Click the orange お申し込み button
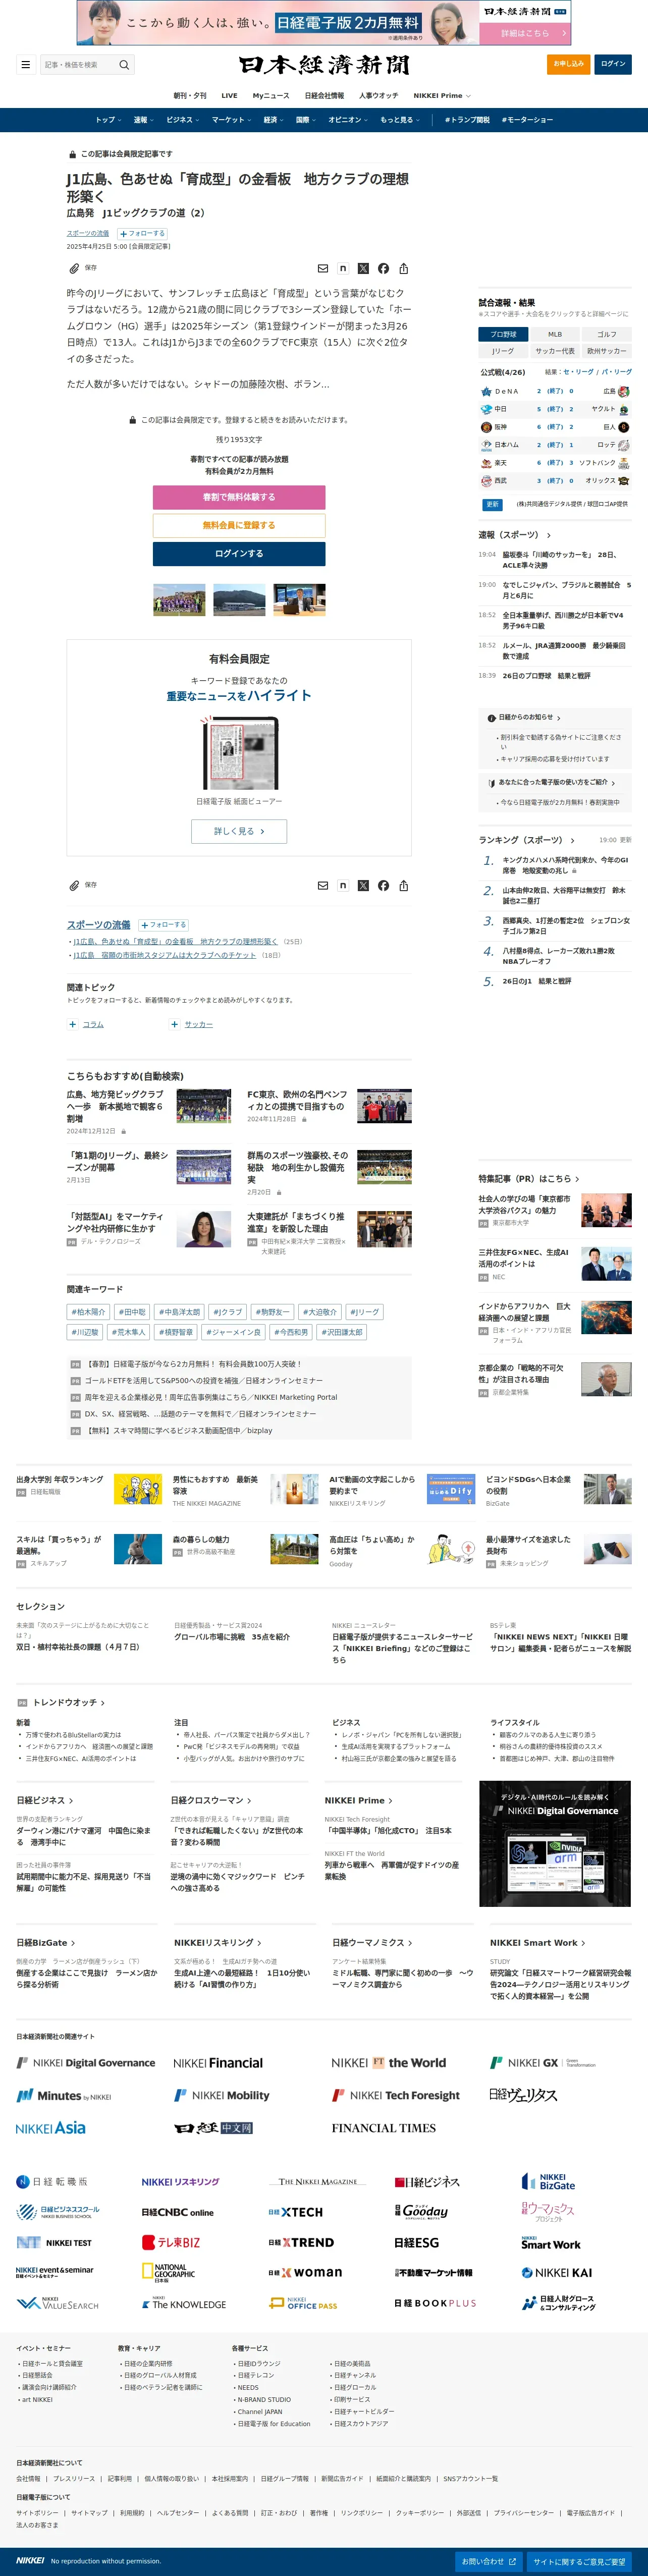The width and height of the screenshot is (648, 2576). click(x=569, y=64)
